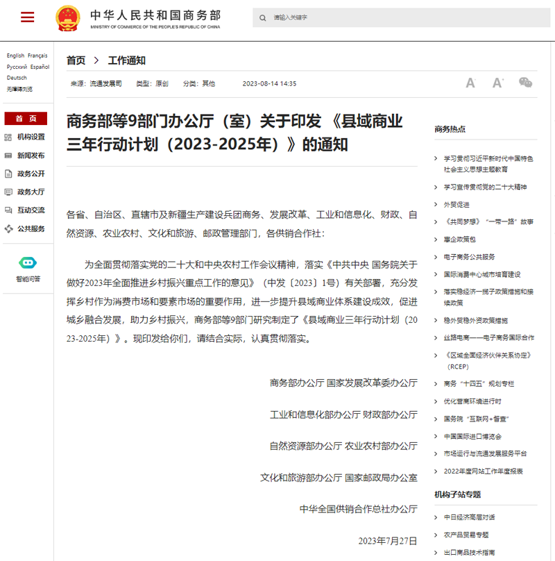555x561 pixels.
Task: Open the red hamburger menu icon
Action: (28, 17)
